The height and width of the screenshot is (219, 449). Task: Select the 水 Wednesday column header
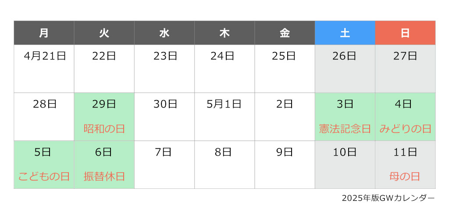(164, 33)
